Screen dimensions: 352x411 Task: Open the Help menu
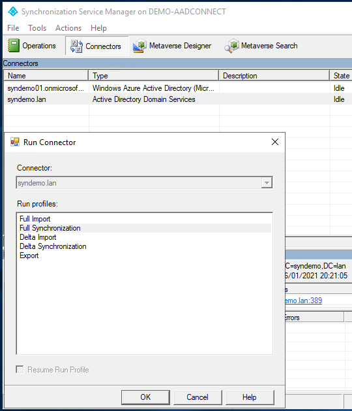pyautogui.click(x=98, y=28)
